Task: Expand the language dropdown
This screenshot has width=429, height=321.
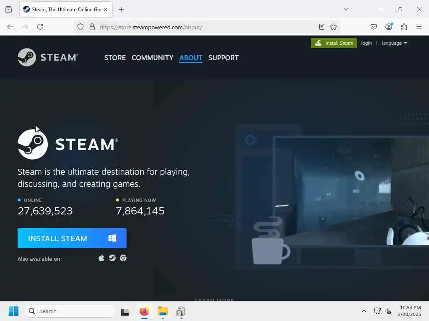Action: coord(394,43)
